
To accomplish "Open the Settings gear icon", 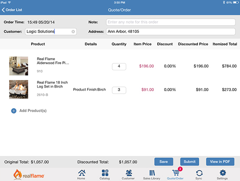I will coord(223,173).
